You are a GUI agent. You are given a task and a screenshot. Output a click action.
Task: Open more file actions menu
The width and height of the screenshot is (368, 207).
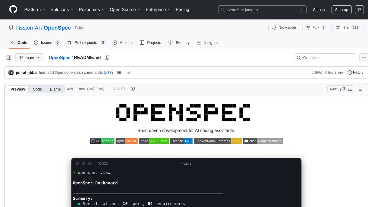coord(364,58)
